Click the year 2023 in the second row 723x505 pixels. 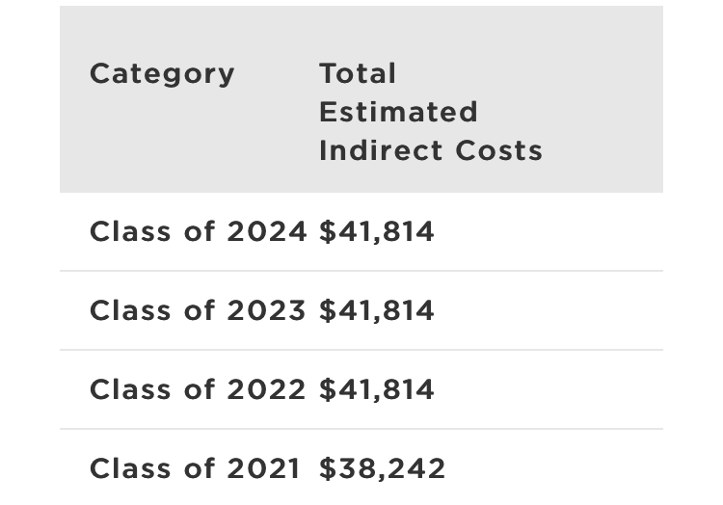pos(267,311)
